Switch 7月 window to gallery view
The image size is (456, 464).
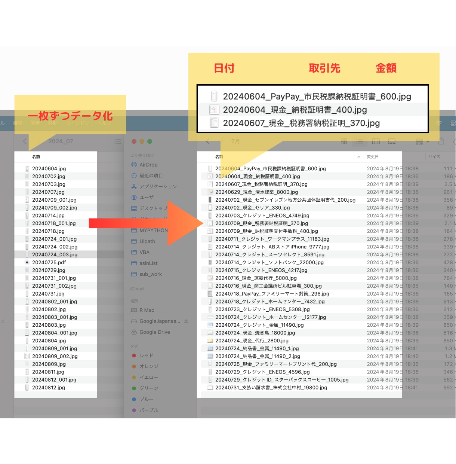tap(392, 141)
